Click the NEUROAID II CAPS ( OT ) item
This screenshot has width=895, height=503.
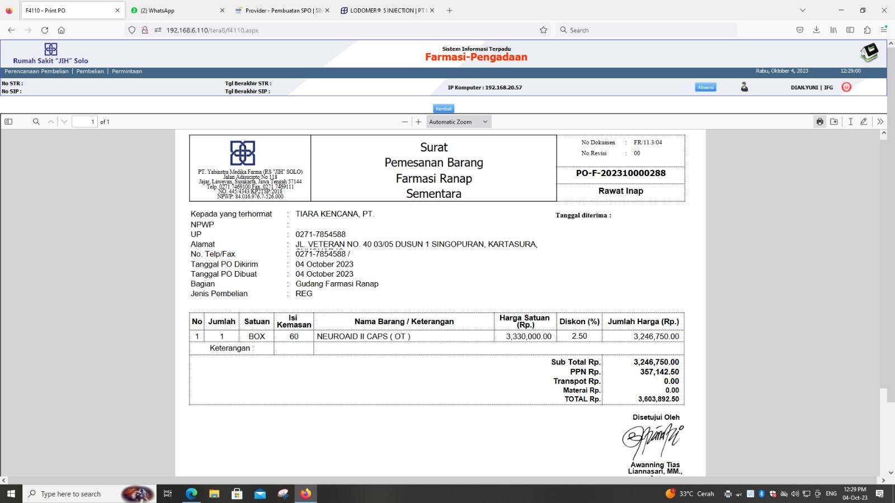[364, 336]
